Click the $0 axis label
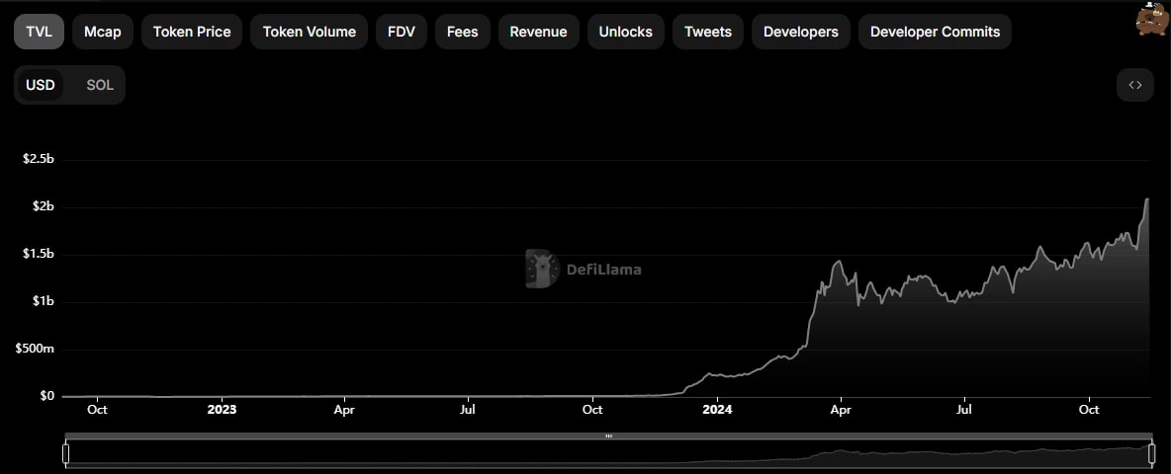The height and width of the screenshot is (474, 1171). click(x=47, y=396)
